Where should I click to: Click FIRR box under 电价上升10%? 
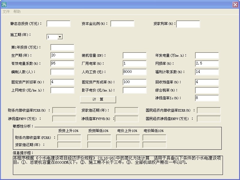click(128, 138)
